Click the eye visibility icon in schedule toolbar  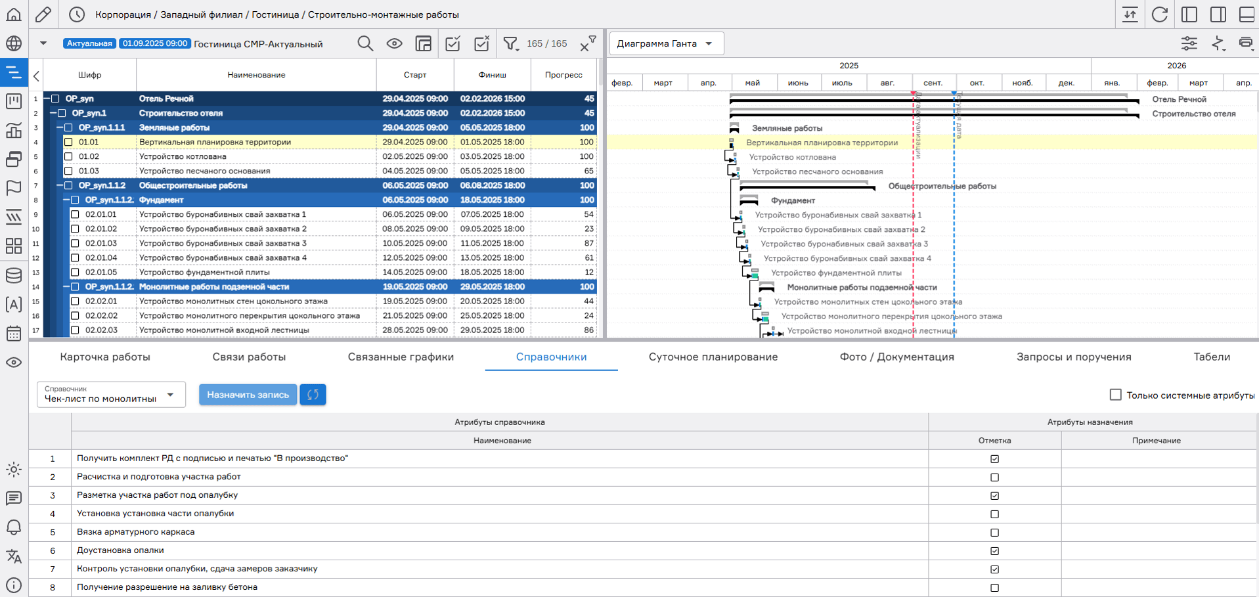394,44
